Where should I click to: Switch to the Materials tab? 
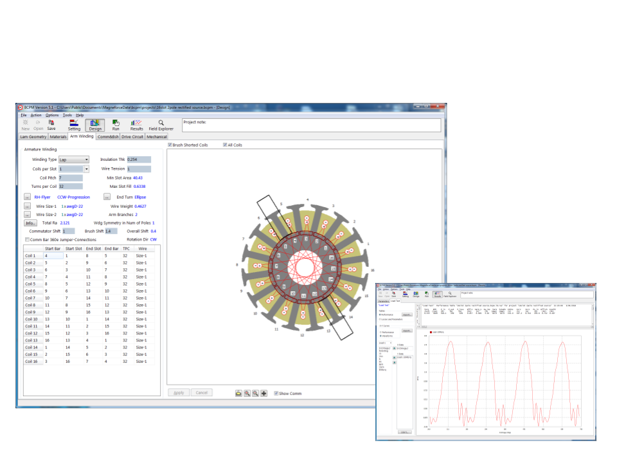[x=58, y=136]
